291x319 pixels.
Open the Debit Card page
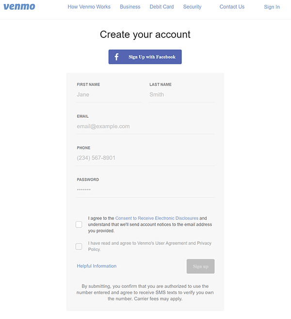pyautogui.click(x=162, y=7)
